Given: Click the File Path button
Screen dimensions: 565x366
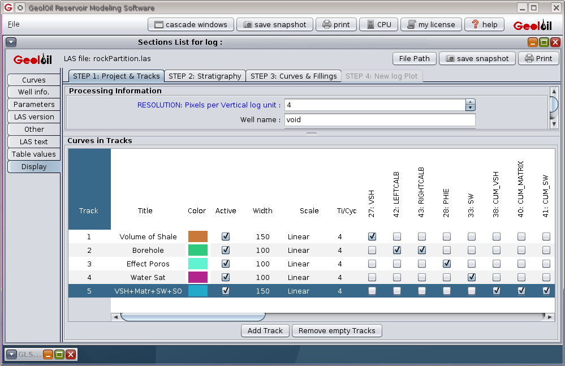Looking at the screenshot, I should tap(414, 58).
